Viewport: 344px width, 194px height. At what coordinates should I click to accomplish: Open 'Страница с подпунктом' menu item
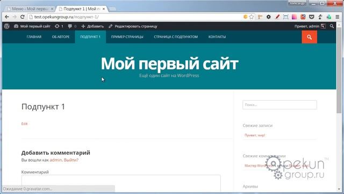point(176,37)
